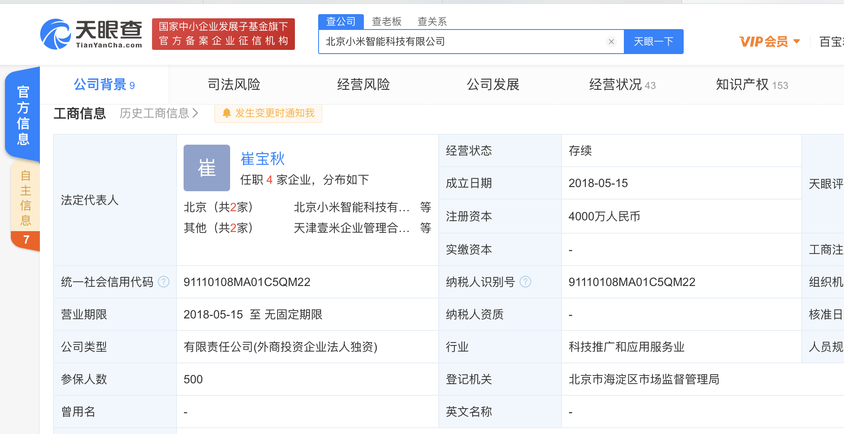This screenshot has width=844, height=434.
Task: Switch to the 查关系 search tab
Action: 432,22
